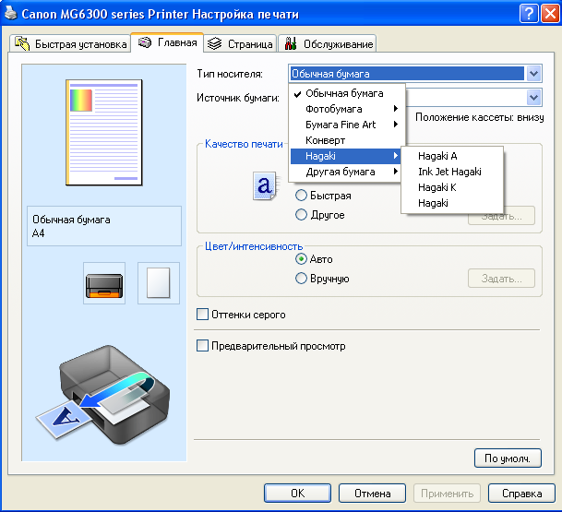Click the tools icon on Обслуживание tab

(x=291, y=43)
